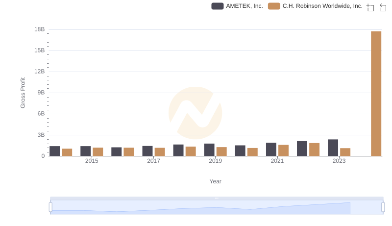
Task: Click AMETEK dark legend color swatch
Action: 217,6
